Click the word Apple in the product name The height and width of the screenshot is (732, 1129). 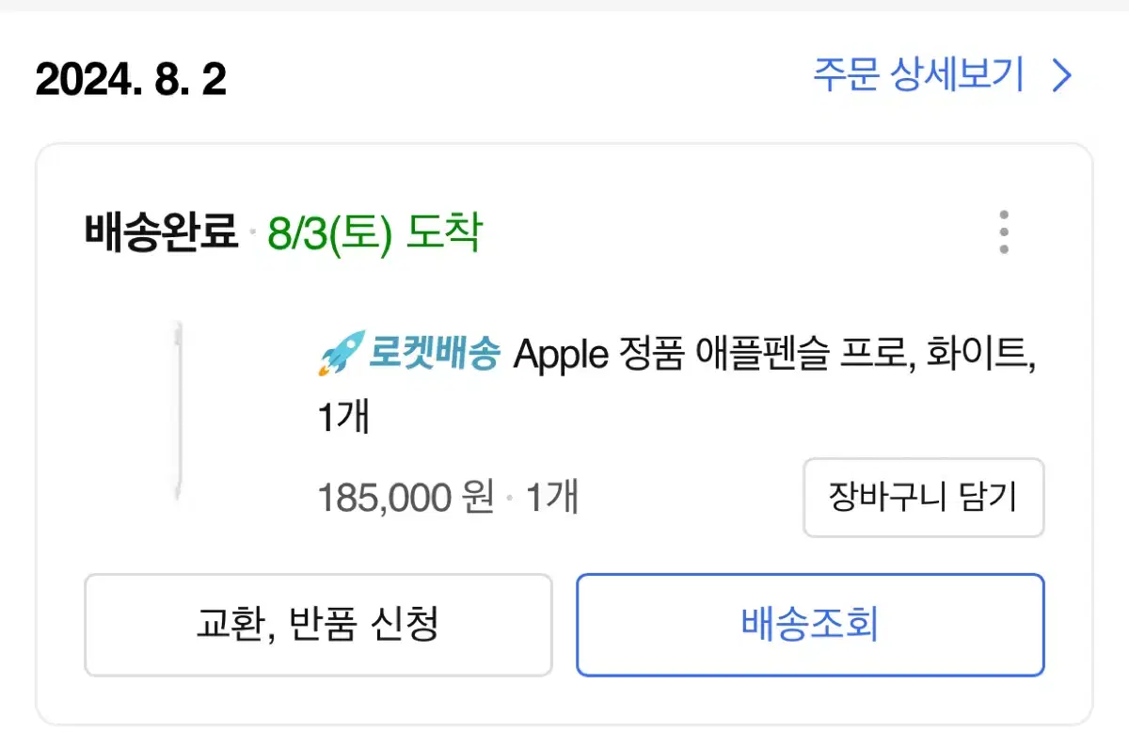coord(561,357)
